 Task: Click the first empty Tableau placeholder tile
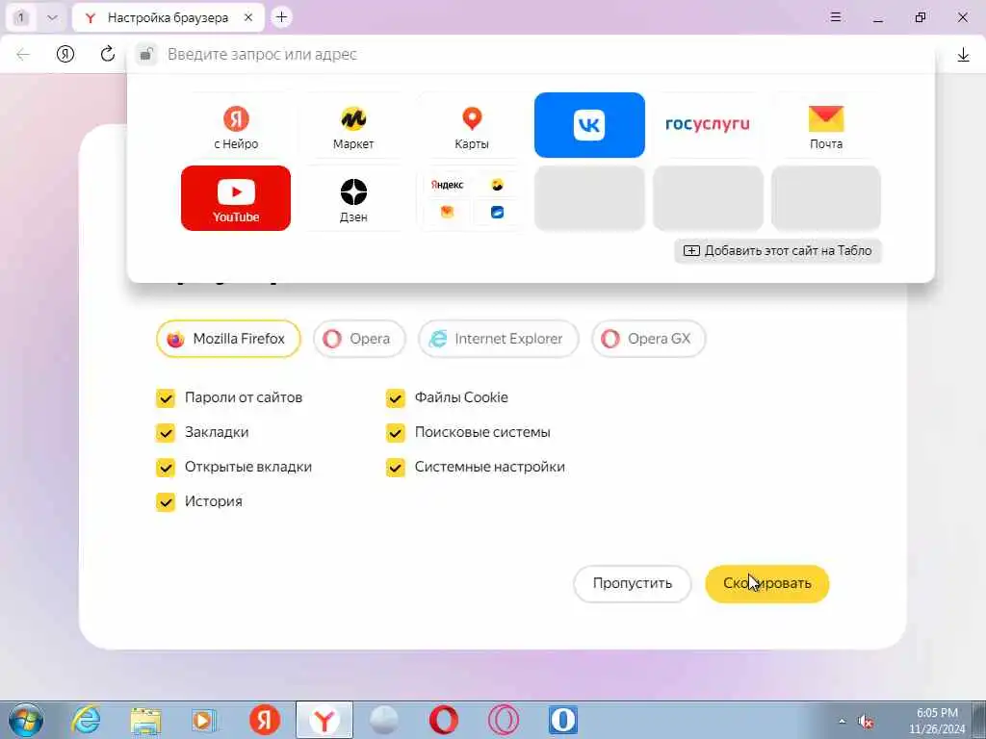pyautogui.click(x=589, y=198)
